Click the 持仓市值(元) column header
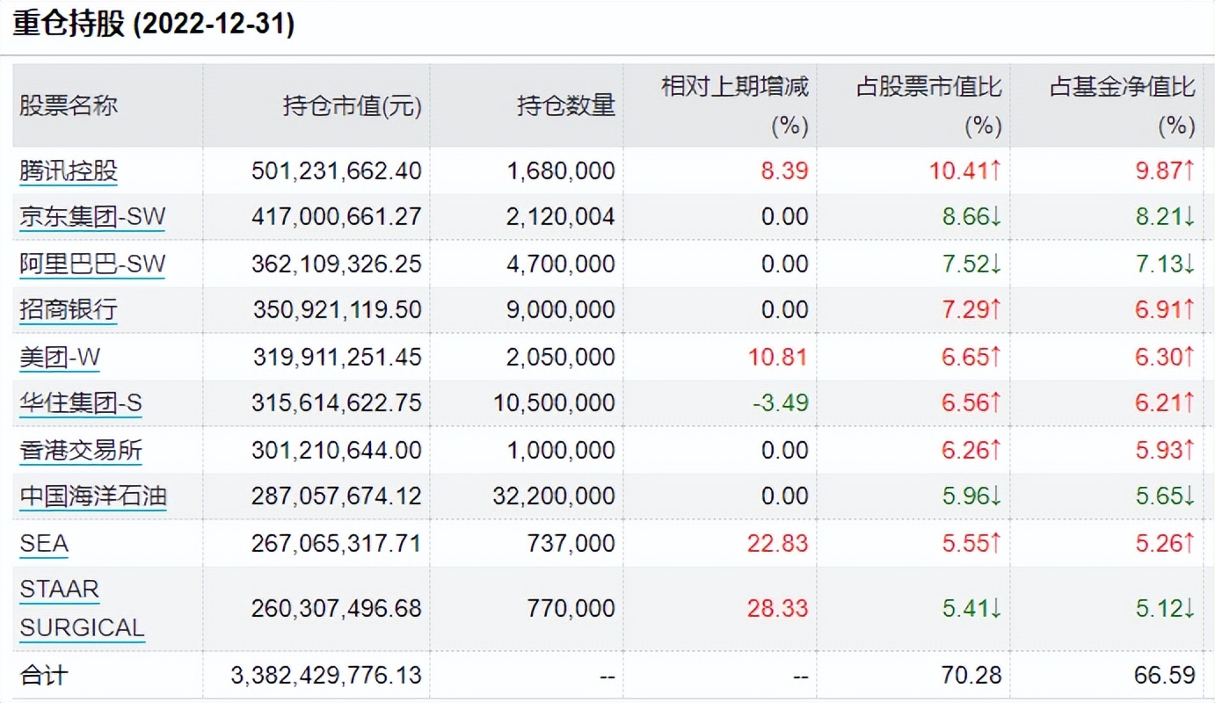The width and height of the screenshot is (1215, 703). coord(352,106)
